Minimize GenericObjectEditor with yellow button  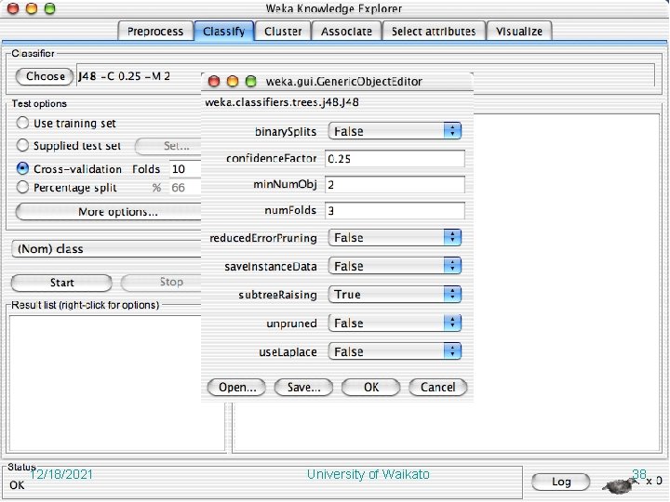coord(233,81)
